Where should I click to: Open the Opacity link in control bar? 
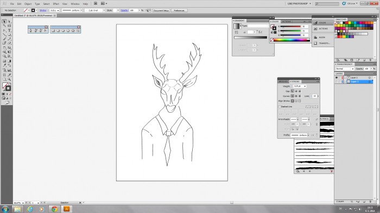(124, 10)
